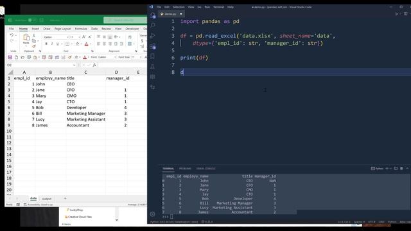Open the Developer ribbon tab

pos(132,28)
